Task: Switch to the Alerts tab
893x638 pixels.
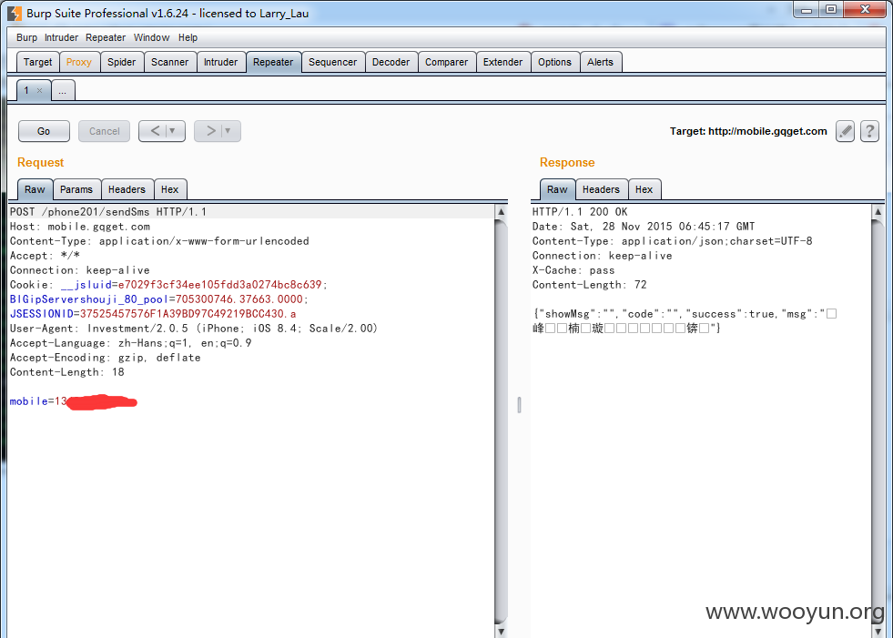Action: pos(600,62)
